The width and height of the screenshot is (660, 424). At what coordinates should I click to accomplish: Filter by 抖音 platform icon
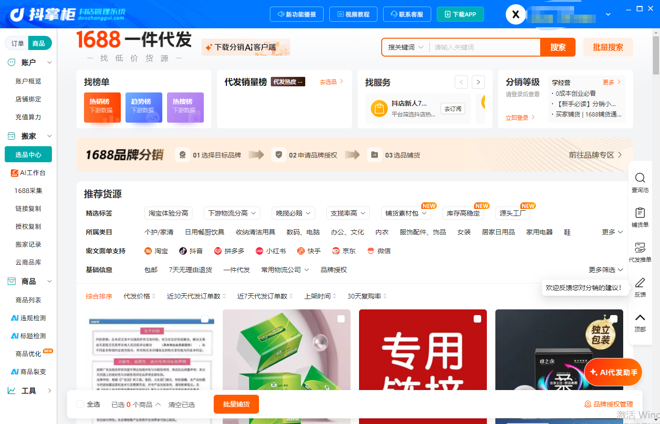[x=183, y=251]
